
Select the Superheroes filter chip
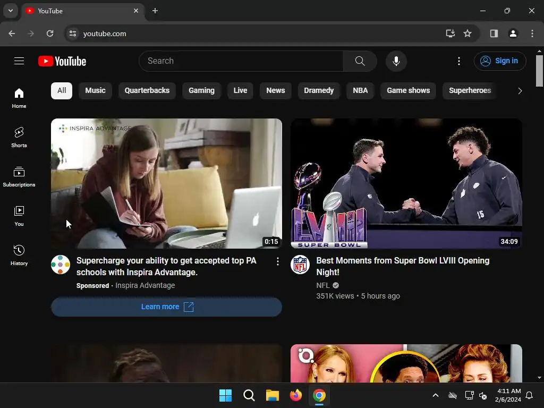(x=470, y=90)
